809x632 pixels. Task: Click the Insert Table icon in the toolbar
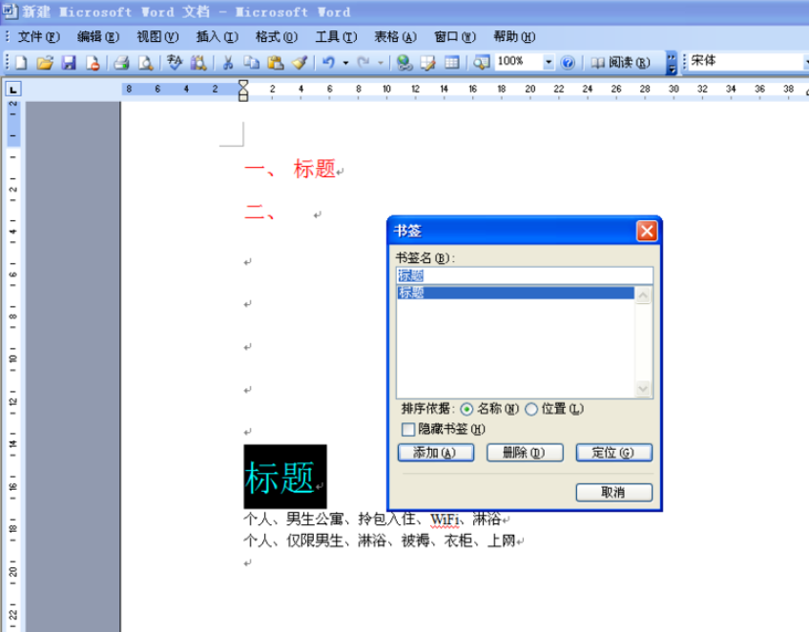tap(452, 63)
